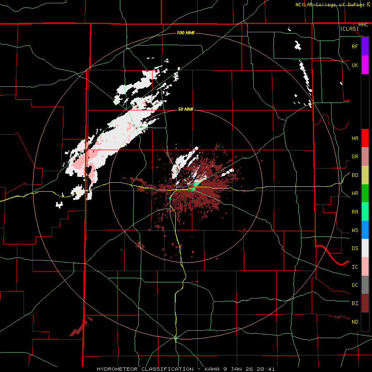372x372 pixels.
Task: Click the 'HA' legend label text
Action: tap(355, 138)
